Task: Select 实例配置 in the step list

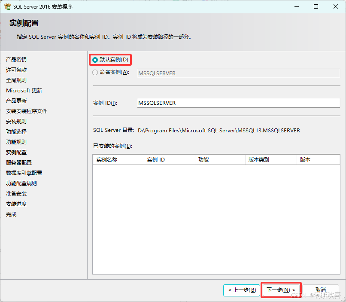Action: click(x=16, y=153)
